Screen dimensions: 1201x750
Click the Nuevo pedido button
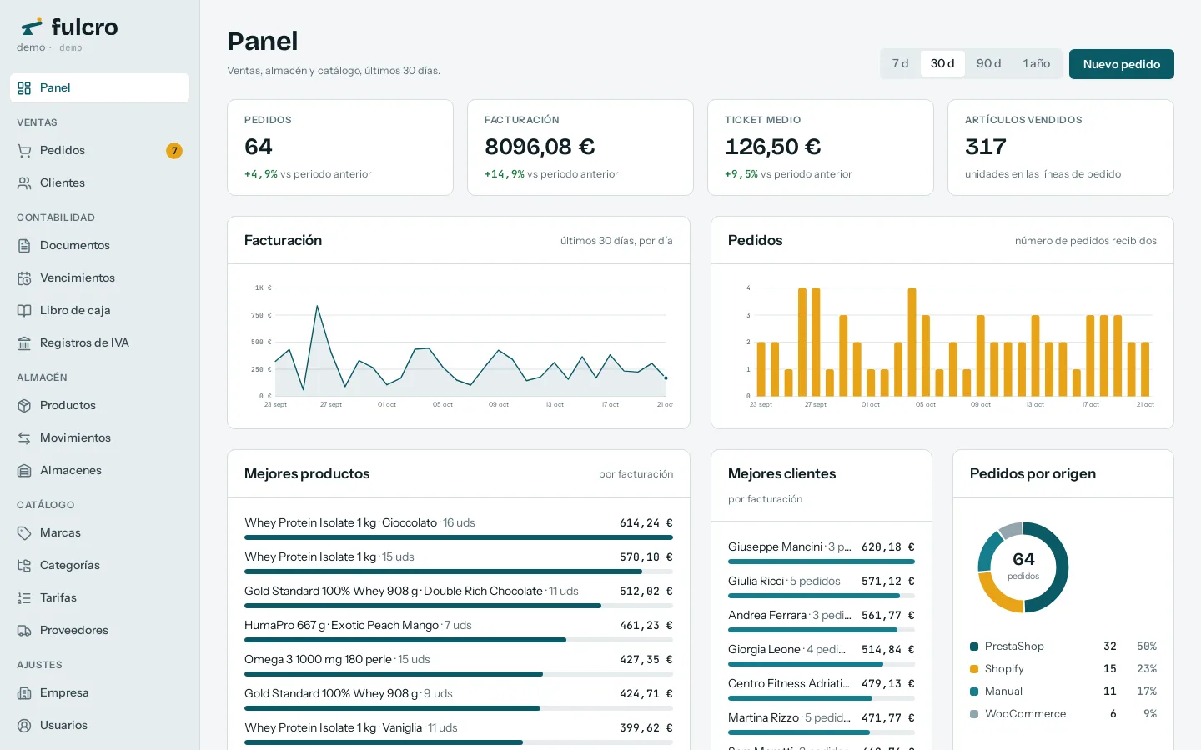point(1122,64)
